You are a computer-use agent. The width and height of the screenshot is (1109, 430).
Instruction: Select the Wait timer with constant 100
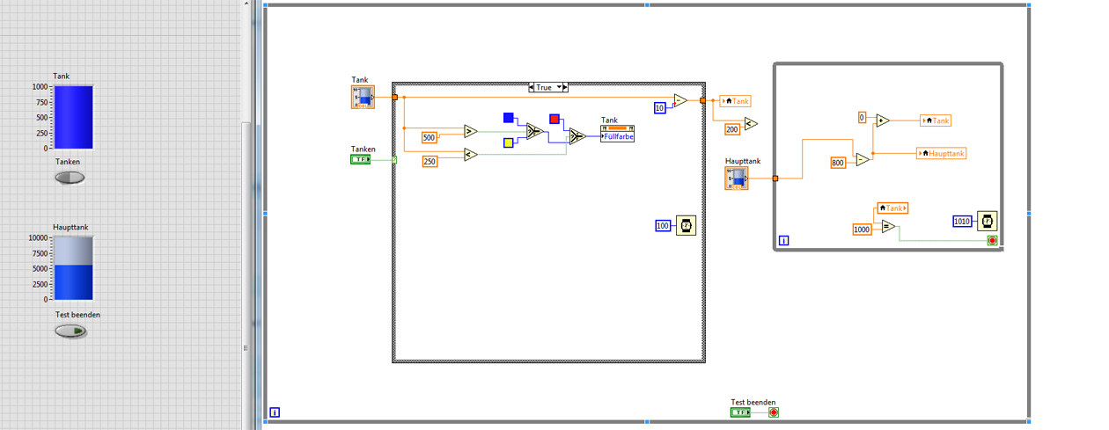(687, 226)
